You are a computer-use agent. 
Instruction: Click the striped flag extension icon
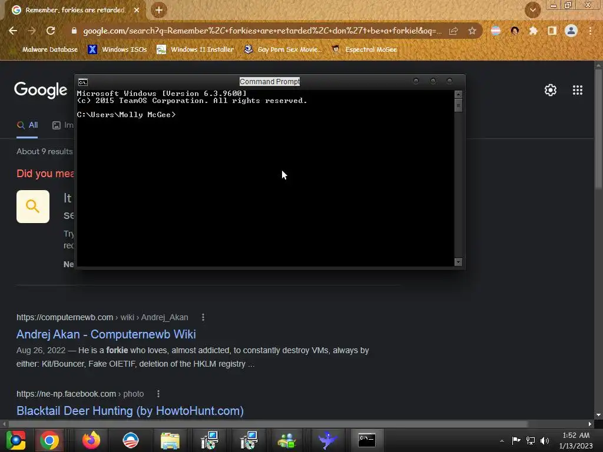tap(496, 31)
